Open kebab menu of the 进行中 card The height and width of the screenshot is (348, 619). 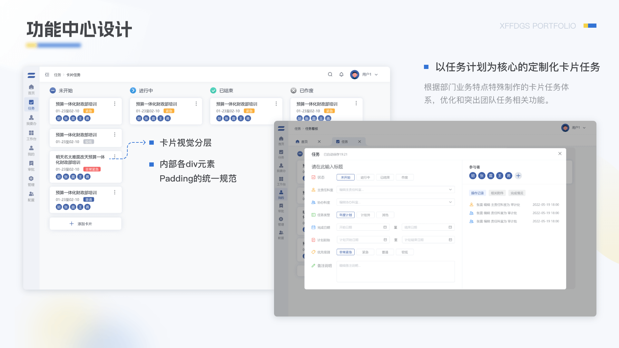click(x=196, y=103)
